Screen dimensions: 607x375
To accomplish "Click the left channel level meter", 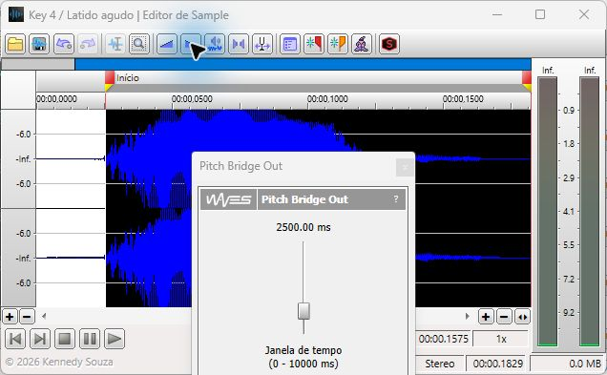I will tap(548, 211).
